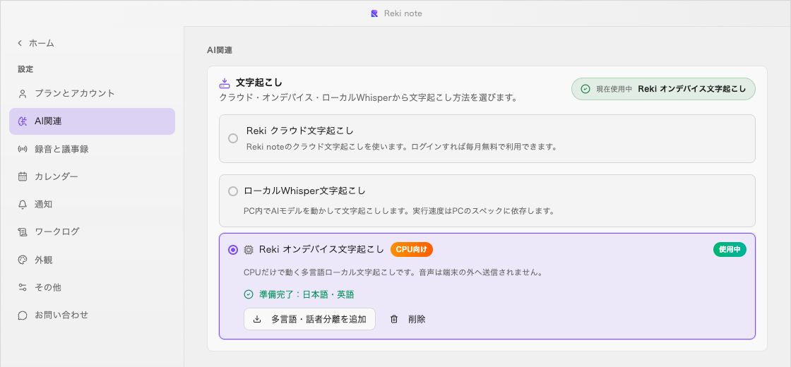
Task: Click the green check icon by 準備完了
Action: tap(248, 294)
